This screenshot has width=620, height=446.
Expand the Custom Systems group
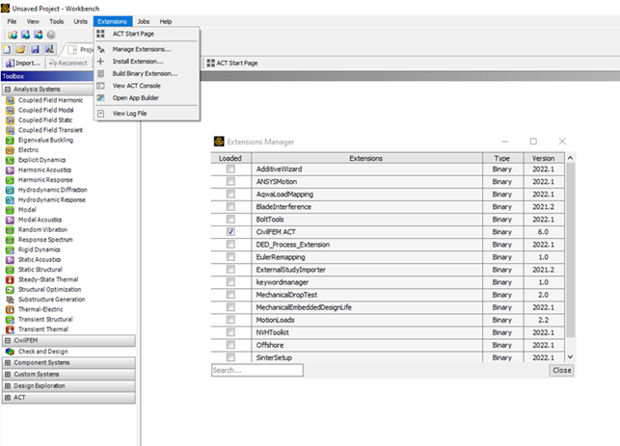[8, 374]
